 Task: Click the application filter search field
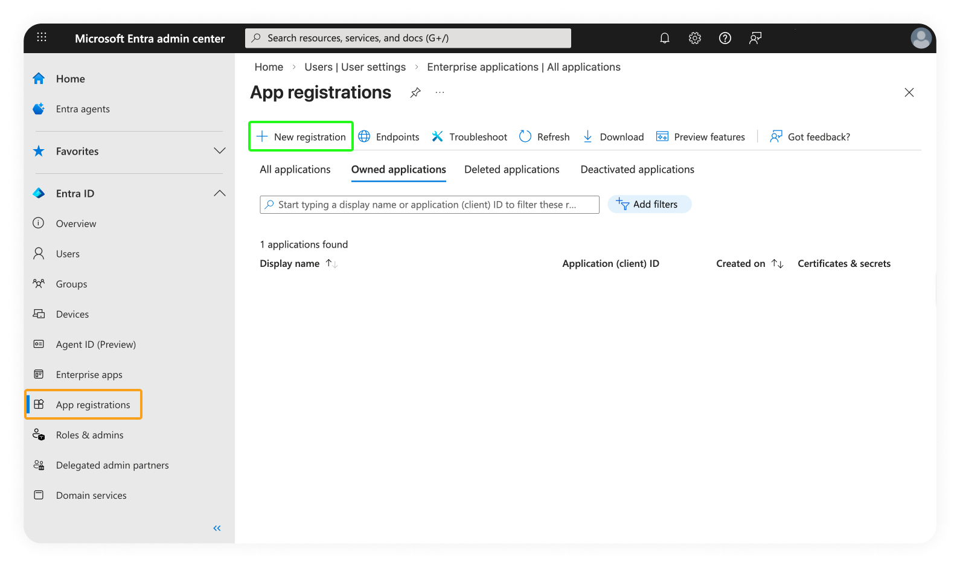[x=429, y=205]
